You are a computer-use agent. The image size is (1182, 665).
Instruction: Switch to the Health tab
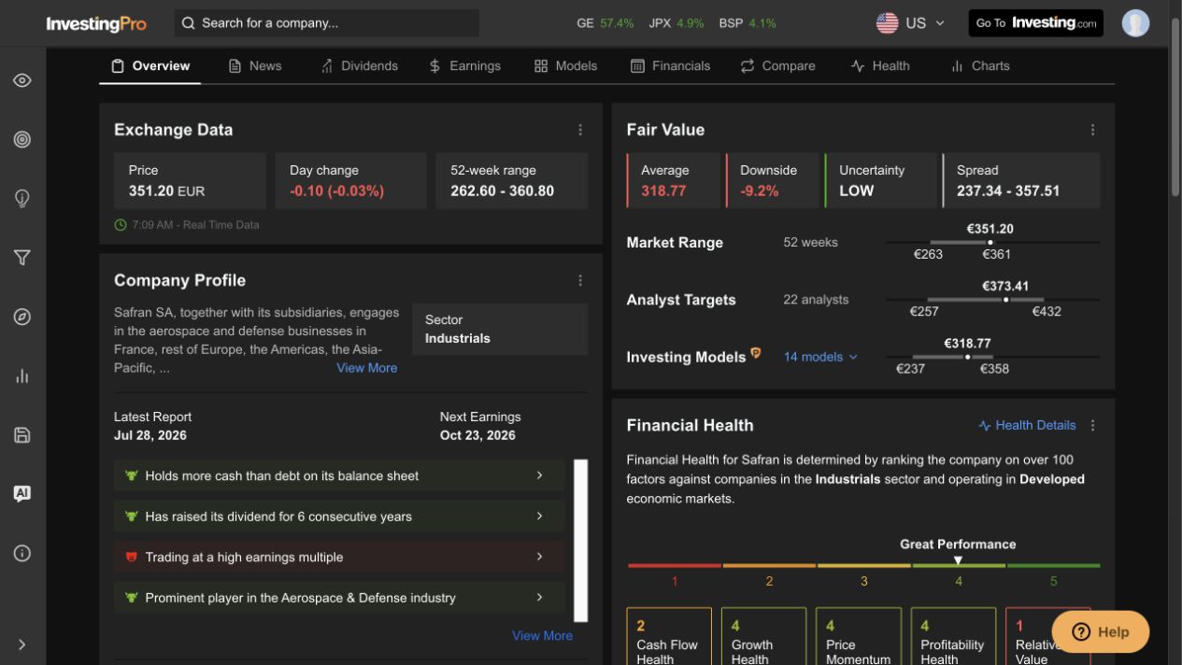click(879, 65)
